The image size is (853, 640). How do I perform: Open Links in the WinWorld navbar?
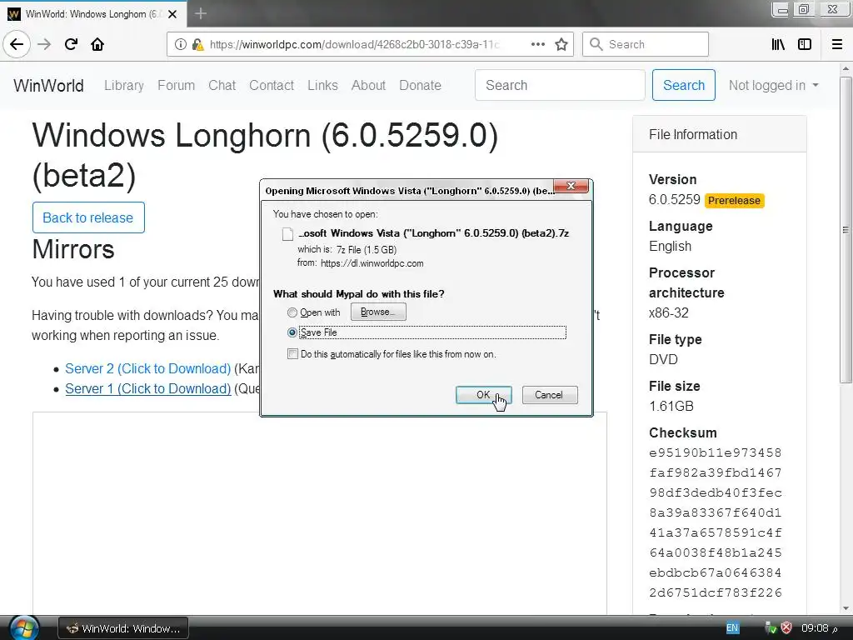tap(322, 86)
